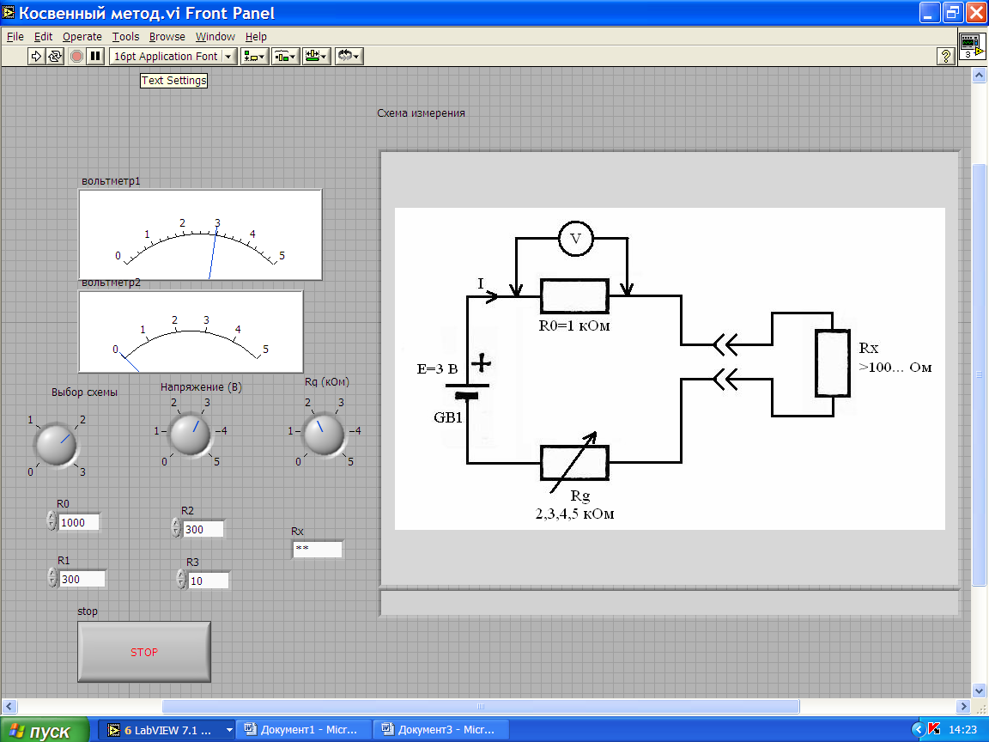
Task: Click the вольтметр1 gauge
Action: (201, 234)
